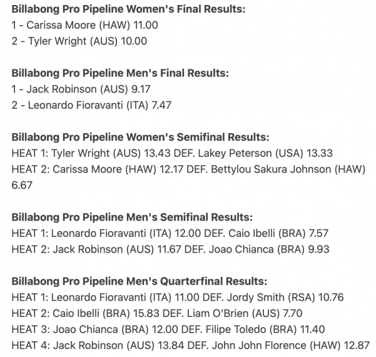Click the Tyler Wright 10.00 final line
This screenshot has height=357, width=376.
point(79,41)
